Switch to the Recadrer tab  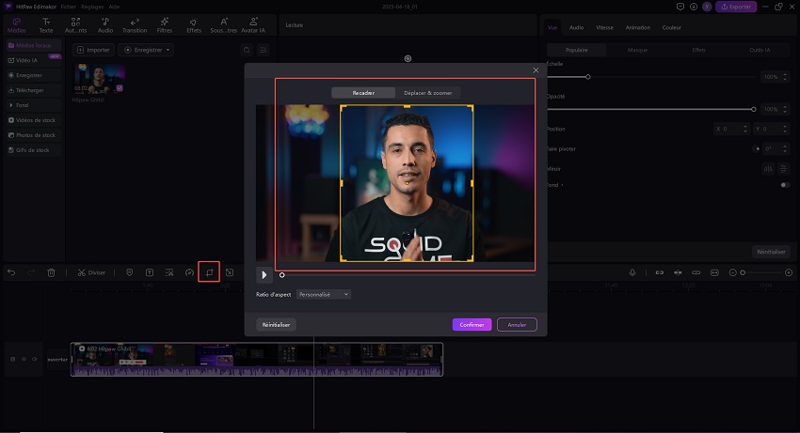(x=363, y=93)
